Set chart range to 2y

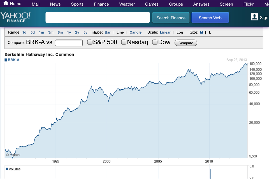[x=77, y=32]
